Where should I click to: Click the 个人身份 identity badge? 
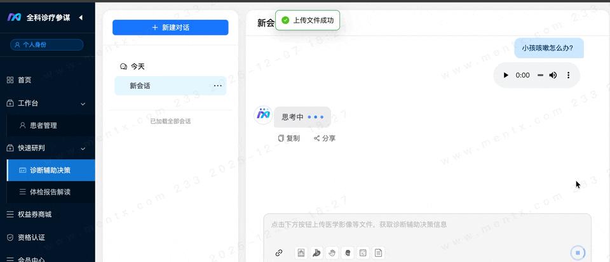pyautogui.click(x=46, y=44)
